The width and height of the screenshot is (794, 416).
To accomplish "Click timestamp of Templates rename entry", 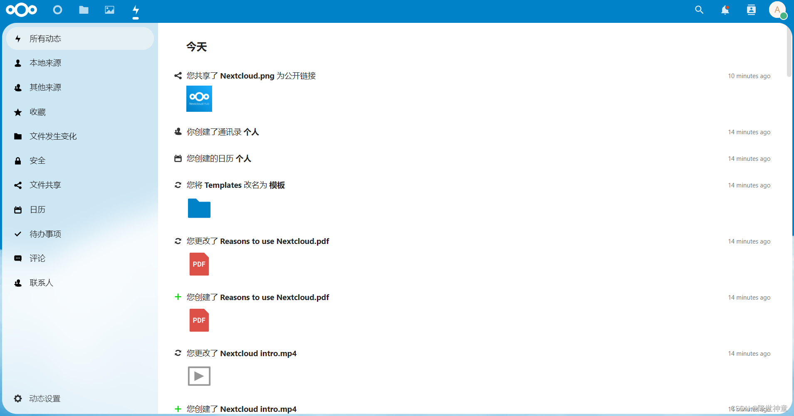I will coord(749,185).
